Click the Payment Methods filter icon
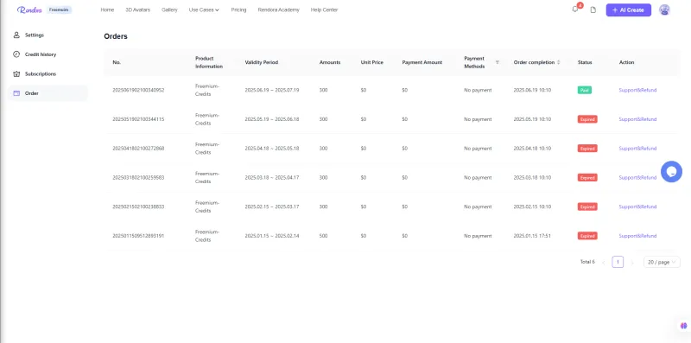The width and height of the screenshot is (691, 343). (498, 62)
